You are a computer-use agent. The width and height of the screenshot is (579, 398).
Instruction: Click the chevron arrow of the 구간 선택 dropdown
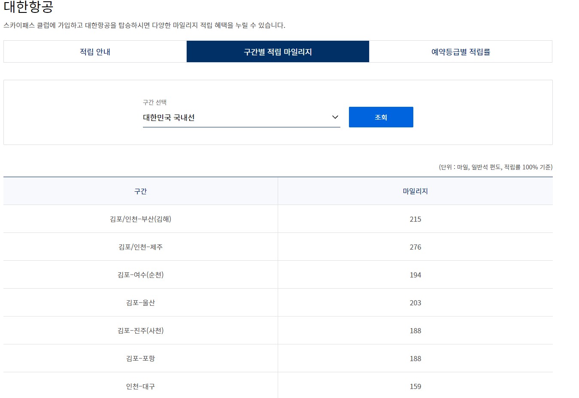(335, 117)
